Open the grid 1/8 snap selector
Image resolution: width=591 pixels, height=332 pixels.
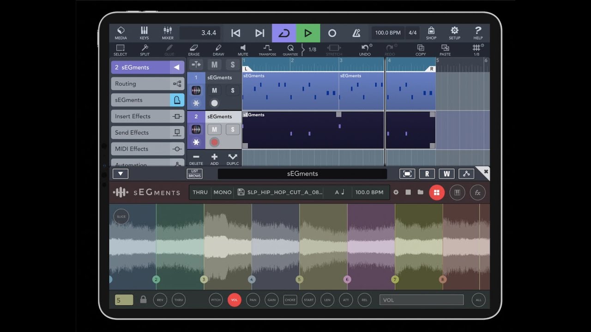click(x=477, y=50)
